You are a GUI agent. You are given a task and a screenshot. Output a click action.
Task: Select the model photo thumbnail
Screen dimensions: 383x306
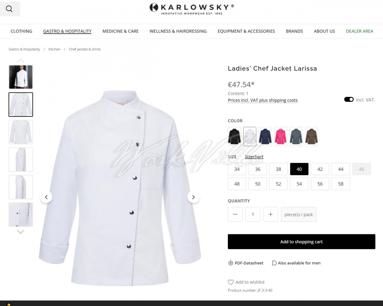click(21, 77)
